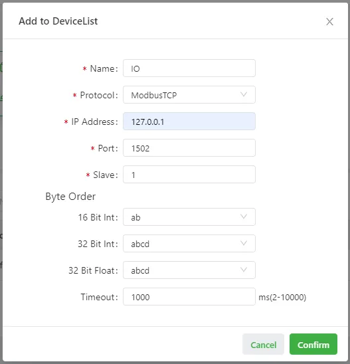Click the Timeout field label
Image resolution: width=350 pixels, height=364 pixels.
click(100, 297)
